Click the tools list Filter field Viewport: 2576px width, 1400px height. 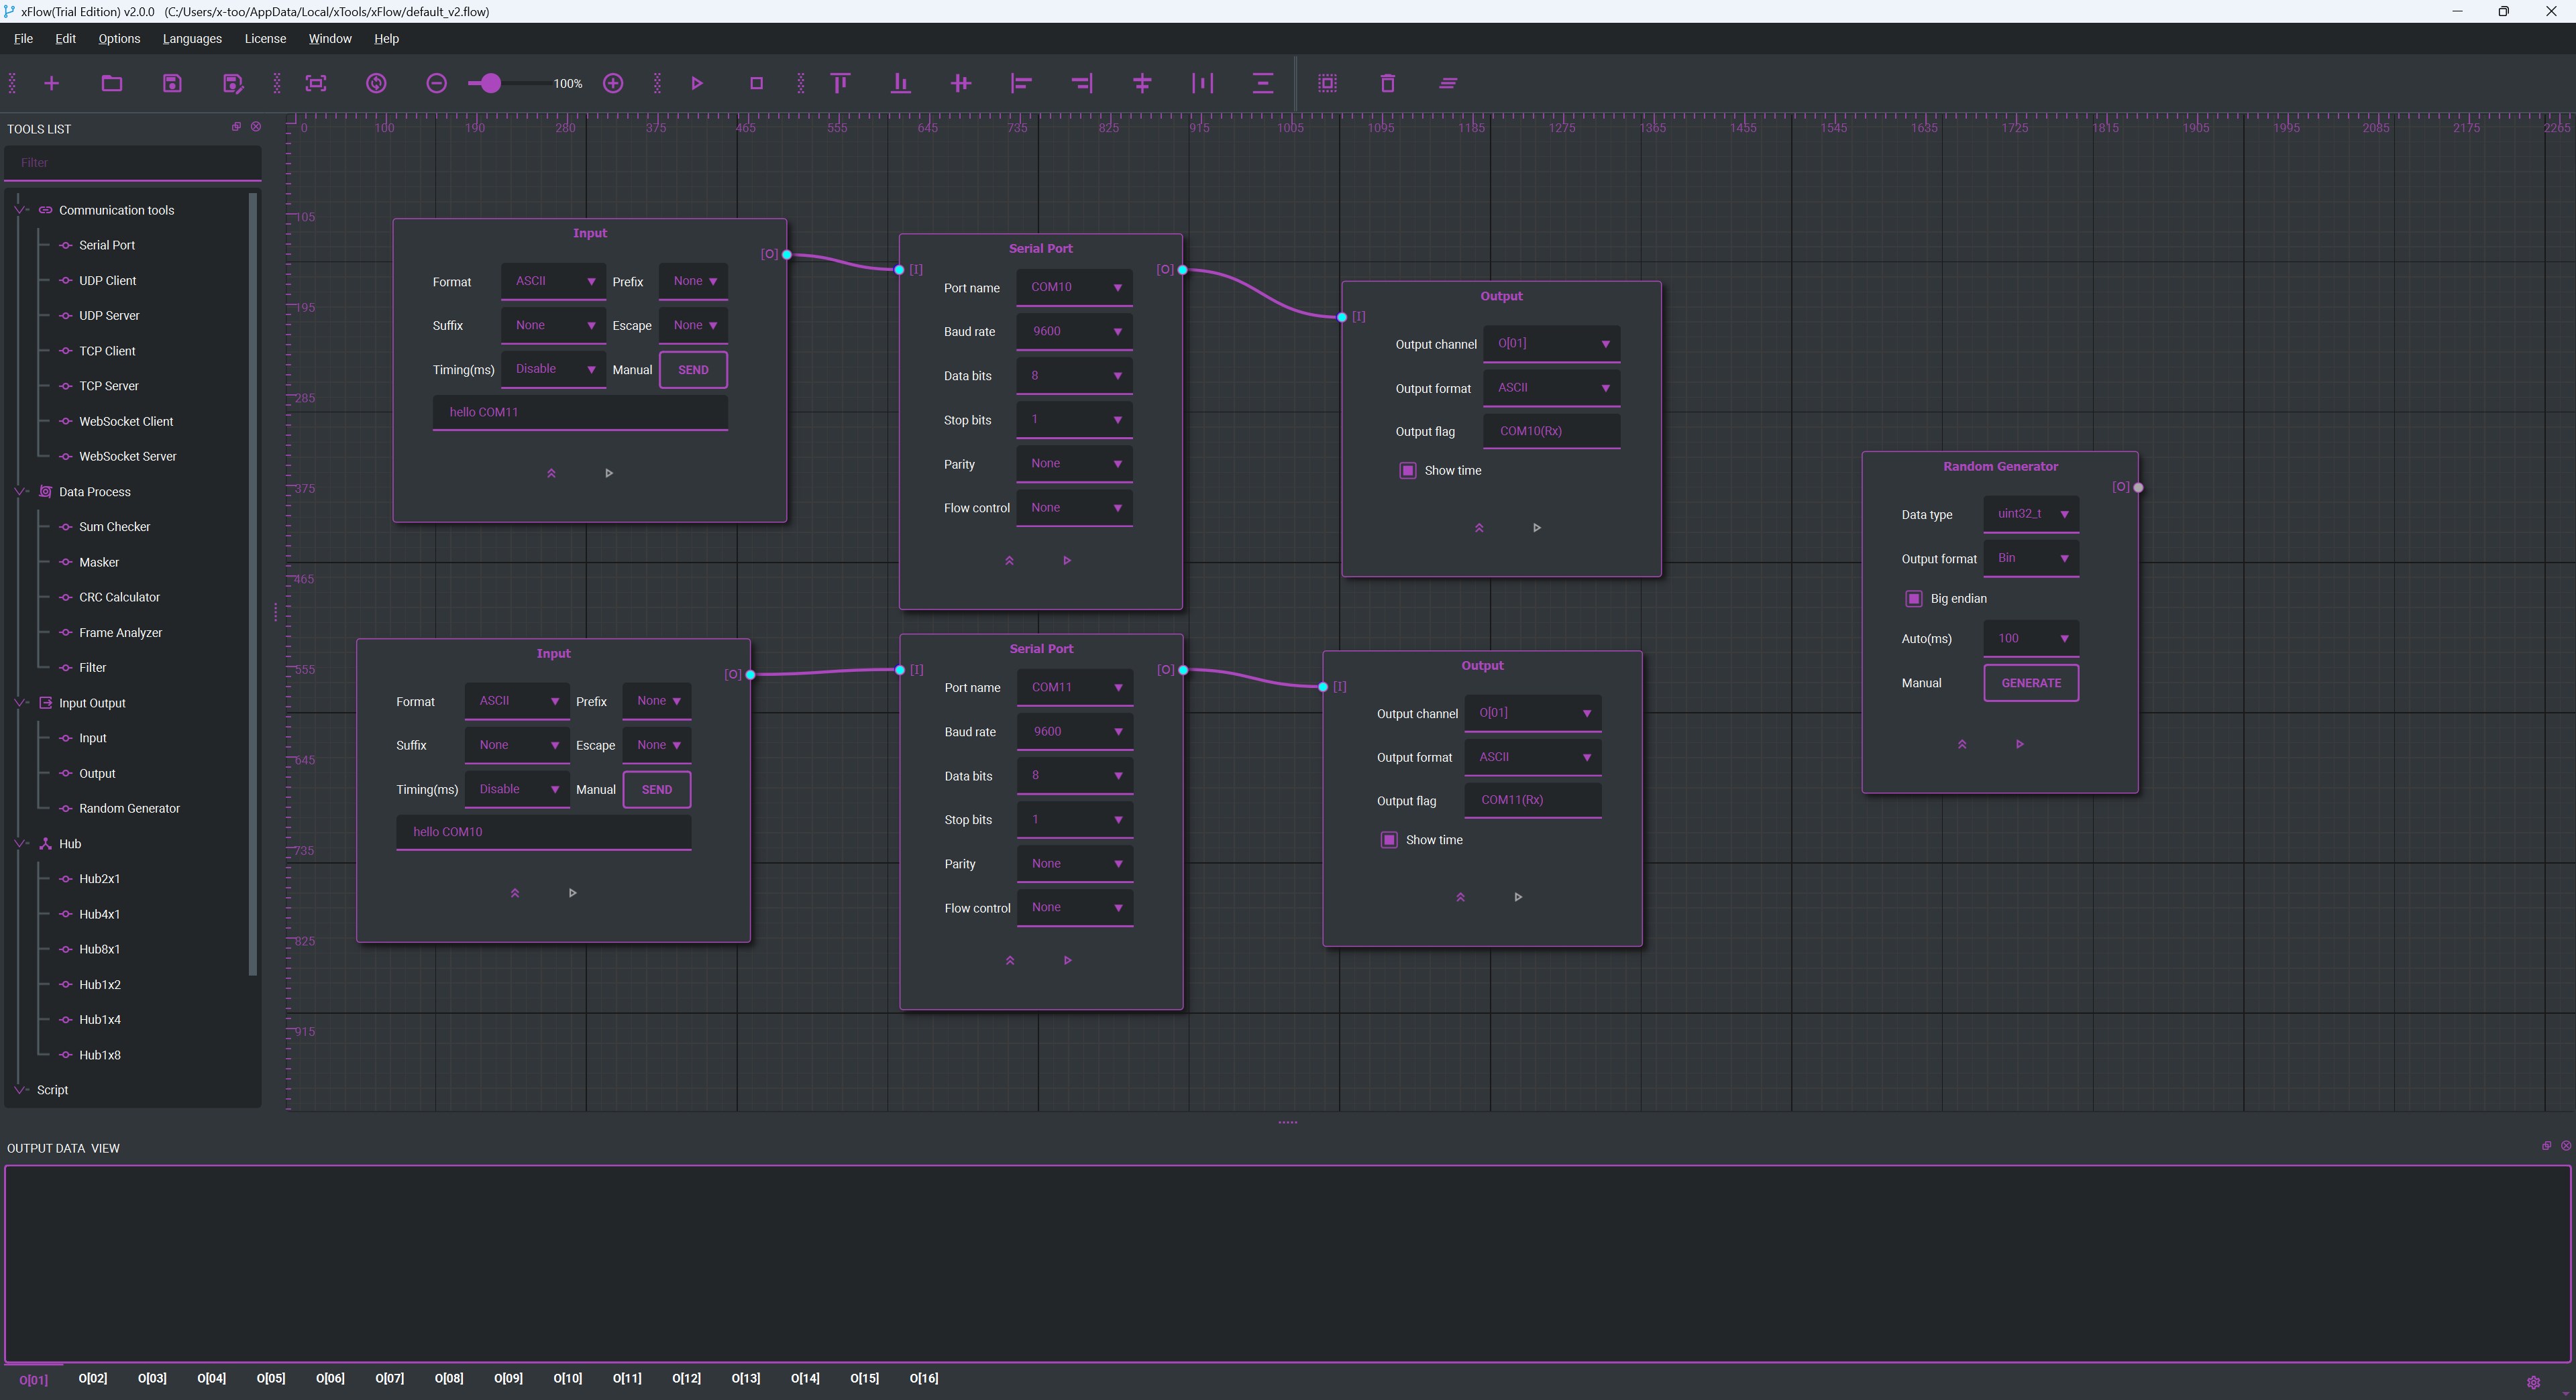point(133,163)
